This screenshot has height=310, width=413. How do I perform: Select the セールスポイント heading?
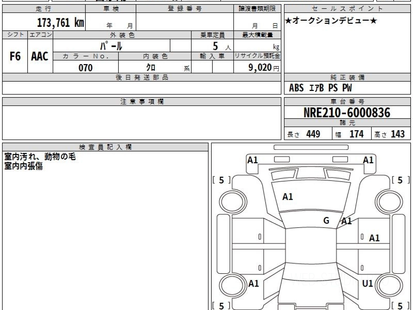pyautogui.click(x=347, y=9)
